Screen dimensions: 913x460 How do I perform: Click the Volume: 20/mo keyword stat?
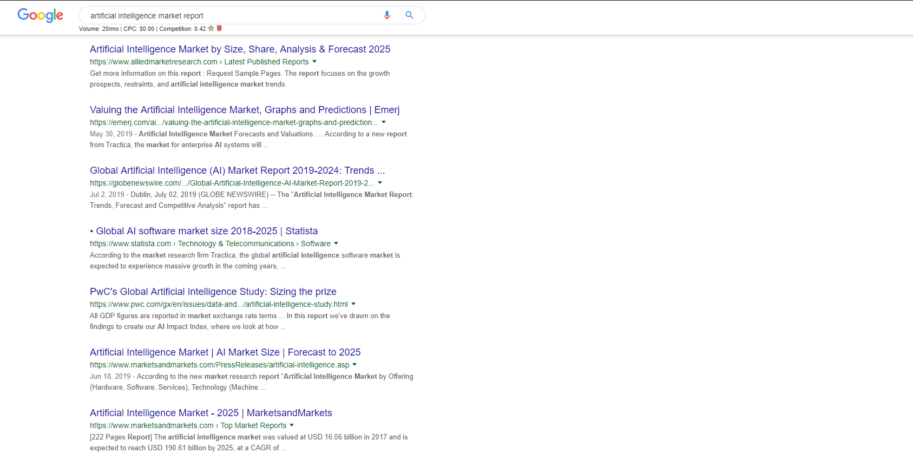pos(98,29)
